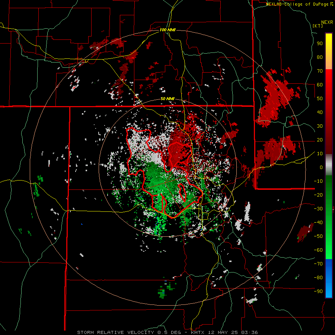This screenshot has width=335, height=335.
Task: Click the 10 value on velocity scale
Action: (320, 154)
